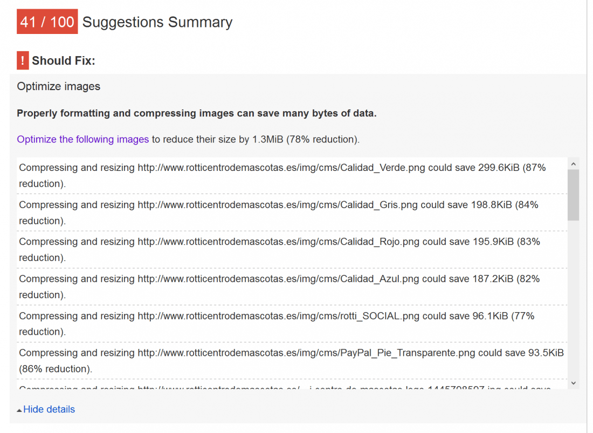
Task: Click the bold Properly formatting images description
Action: [x=197, y=113]
